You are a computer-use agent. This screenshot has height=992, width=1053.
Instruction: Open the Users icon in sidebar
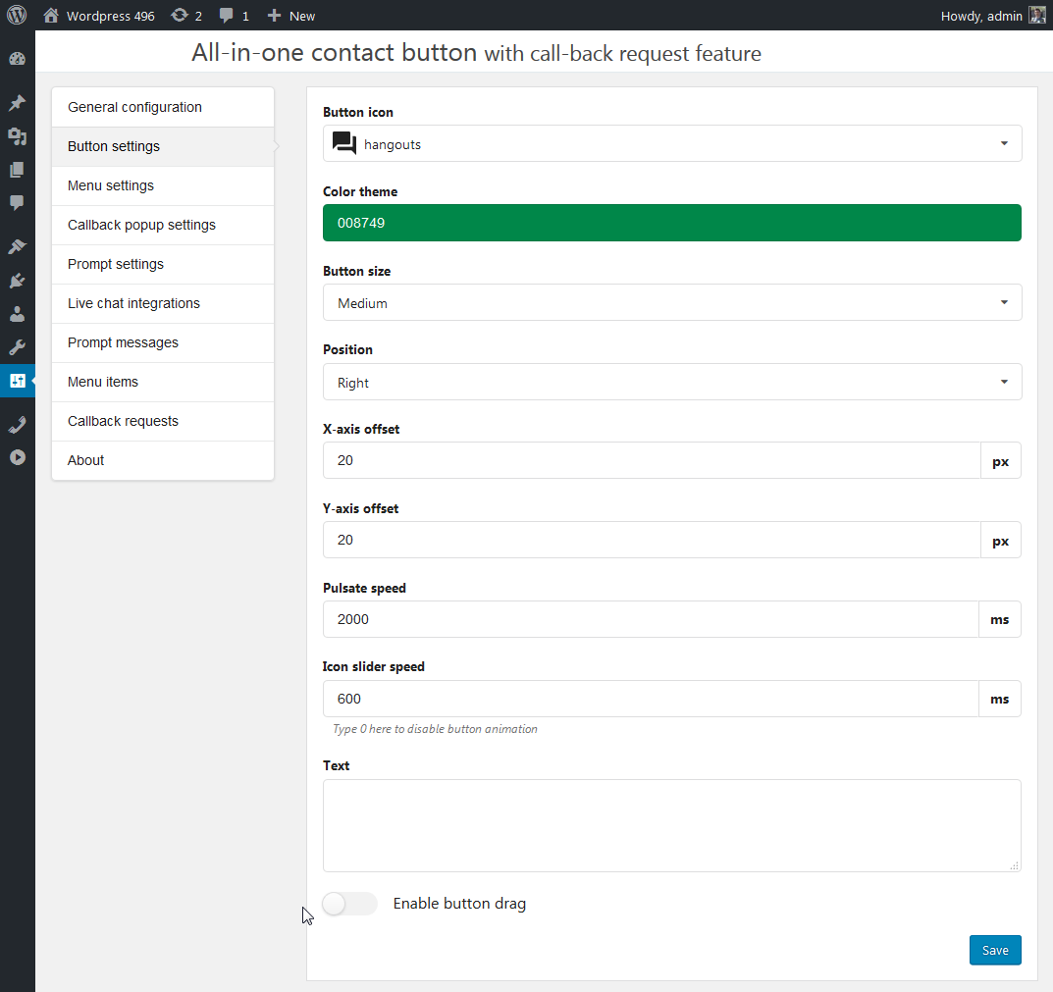[17, 314]
